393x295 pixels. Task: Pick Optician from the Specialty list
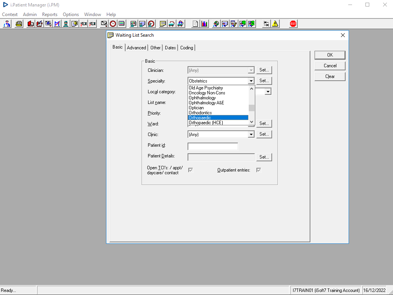218,108
